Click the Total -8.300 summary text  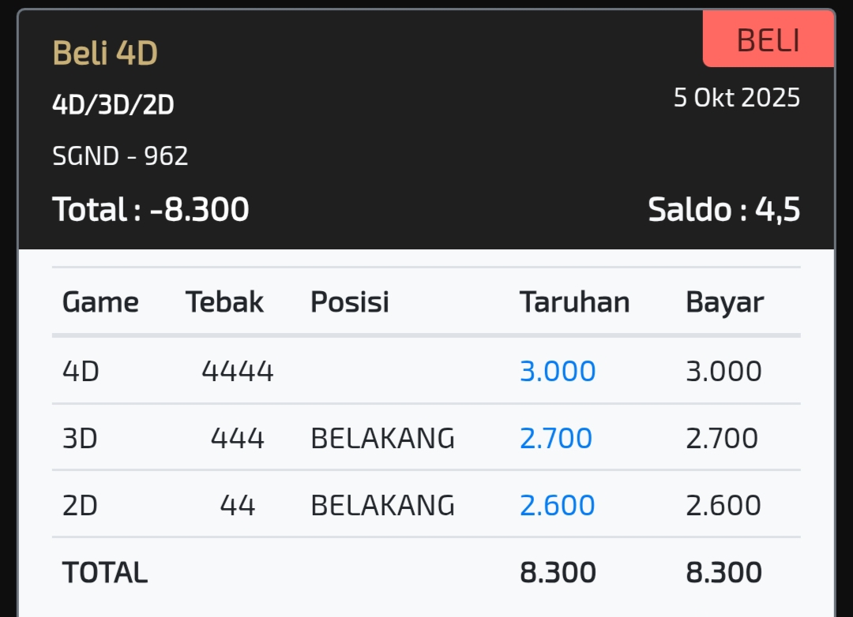point(151,210)
